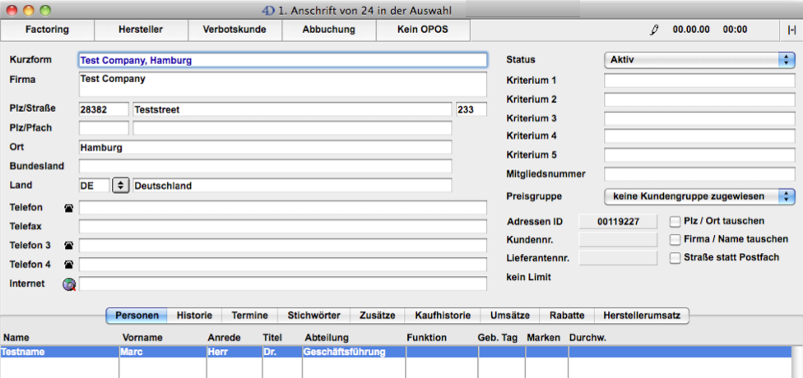Image resolution: width=803 pixels, height=378 pixels.
Task: Click the pencil edit icon in toolbar
Action: pos(655,30)
